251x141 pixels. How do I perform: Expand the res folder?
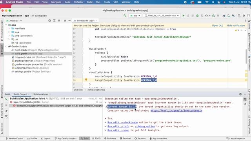coord(9,39)
